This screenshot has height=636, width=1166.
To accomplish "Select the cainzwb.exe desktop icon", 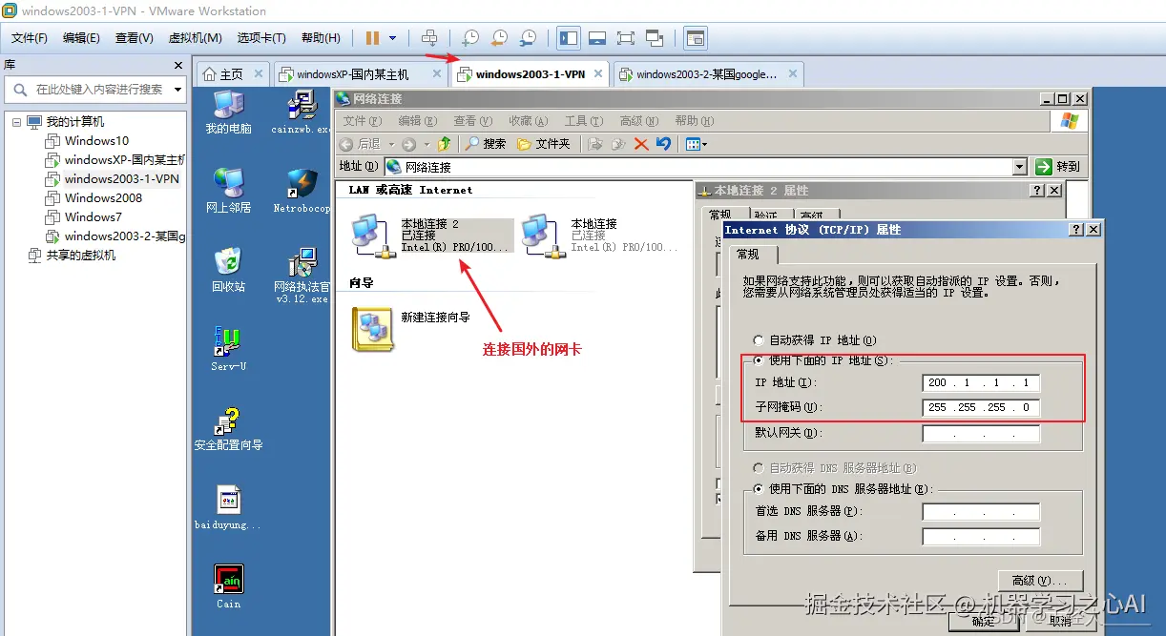I will click(302, 113).
